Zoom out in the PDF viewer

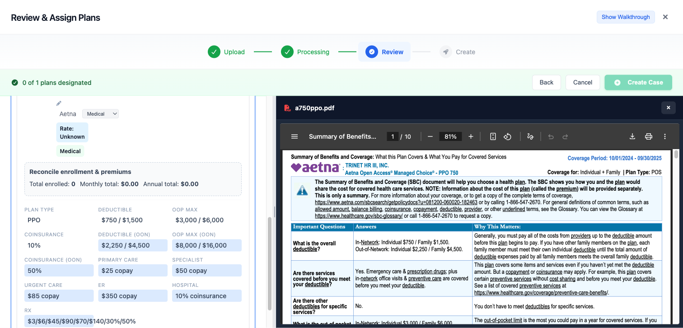pos(430,136)
